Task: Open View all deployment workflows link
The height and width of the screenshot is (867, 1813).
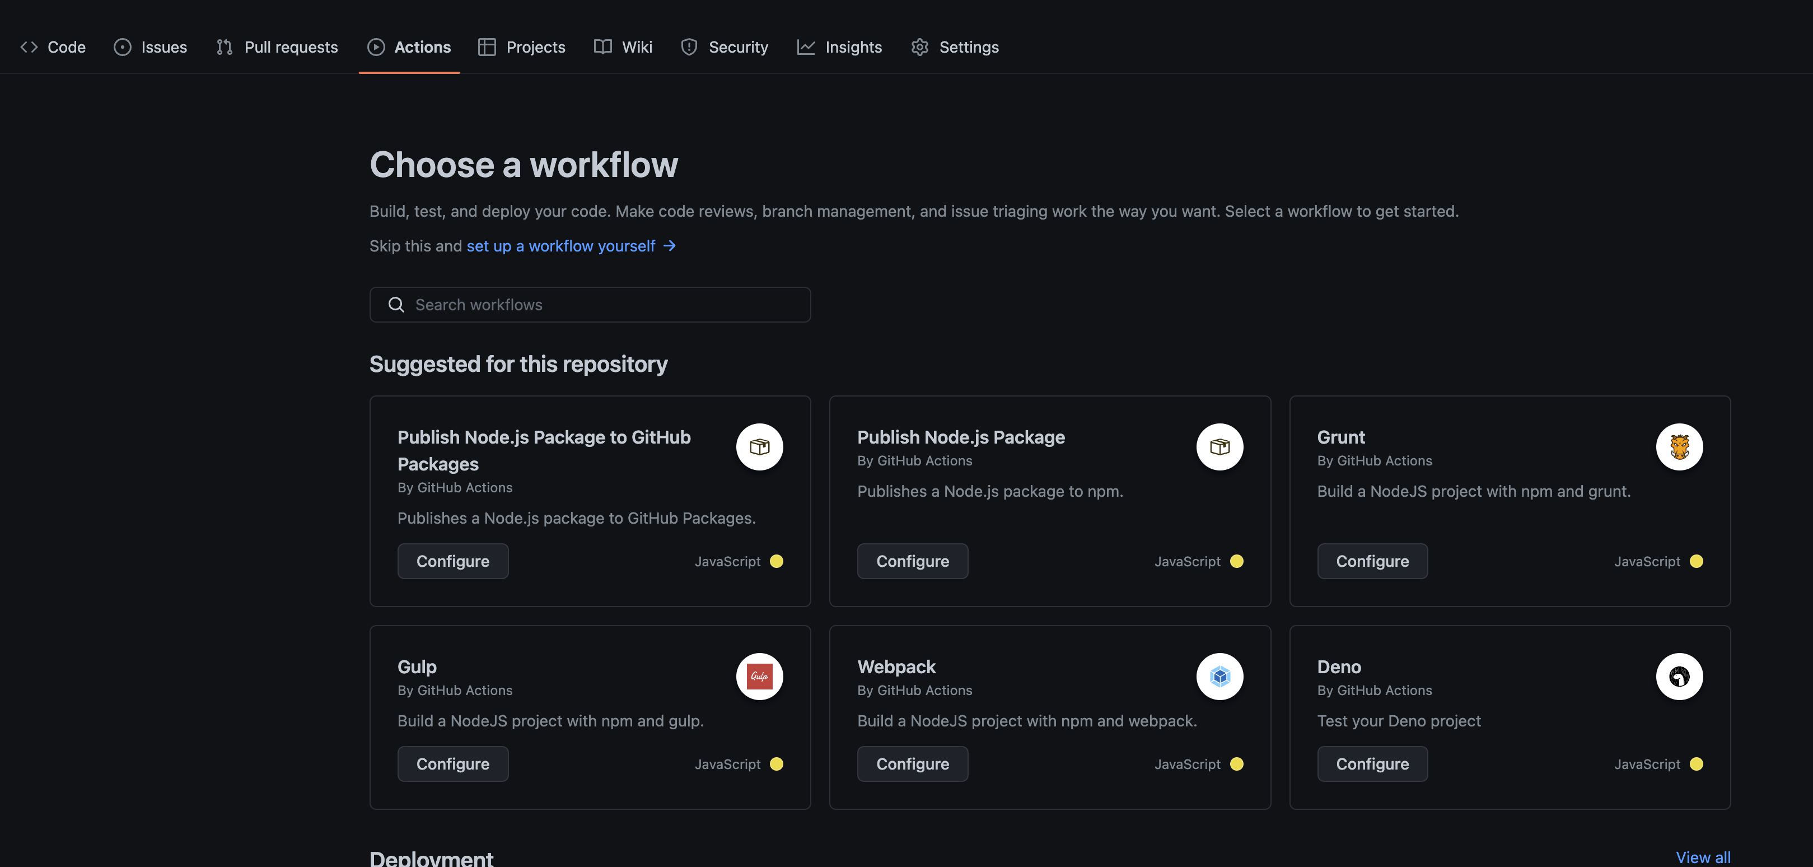Action: (1703, 856)
